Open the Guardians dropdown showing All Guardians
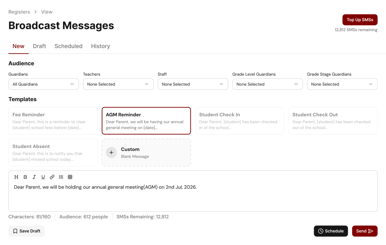 click(44, 84)
